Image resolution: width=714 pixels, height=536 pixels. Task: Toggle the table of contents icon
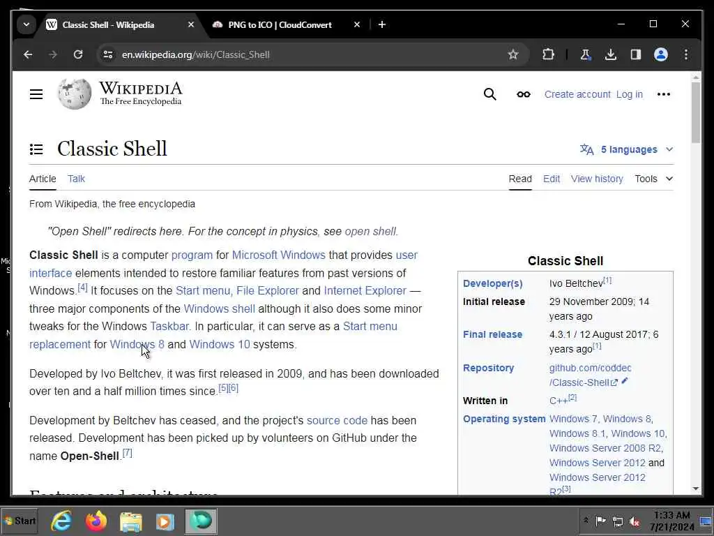coord(36,149)
